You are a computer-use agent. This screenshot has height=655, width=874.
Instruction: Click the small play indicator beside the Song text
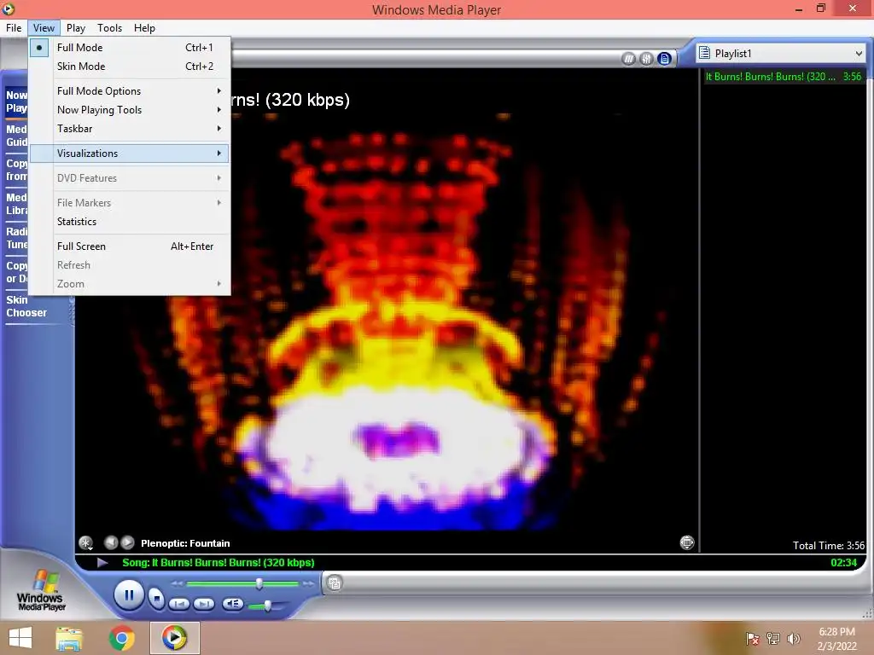click(x=102, y=563)
